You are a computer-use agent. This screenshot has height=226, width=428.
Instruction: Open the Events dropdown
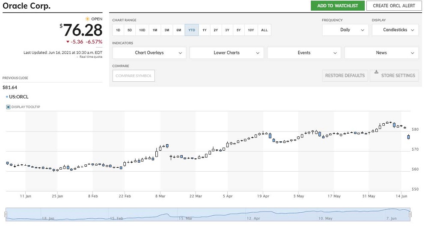pyautogui.click(x=304, y=53)
